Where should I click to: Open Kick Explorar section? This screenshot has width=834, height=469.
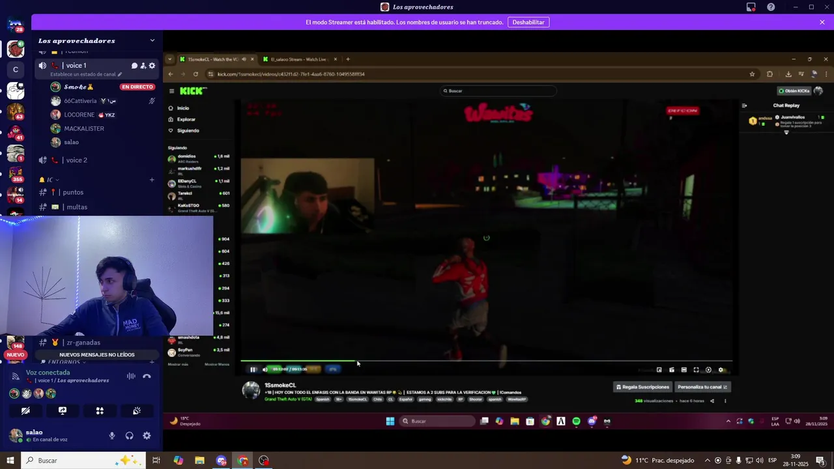[x=186, y=119]
